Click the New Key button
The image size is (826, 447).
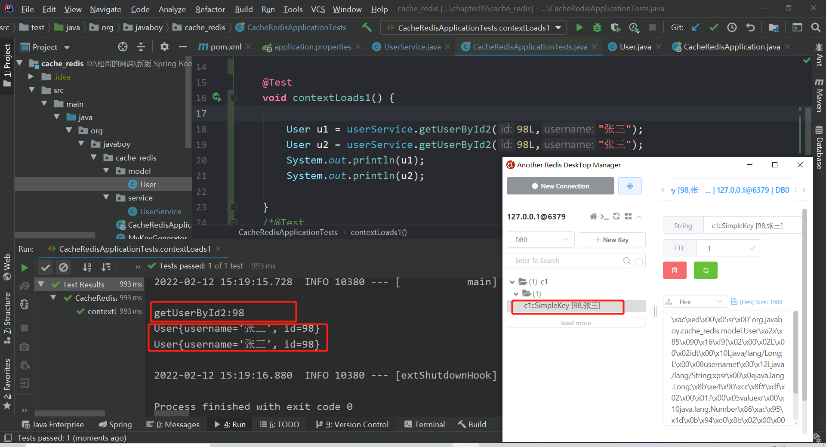pyautogui.click(x=611, y=240)
